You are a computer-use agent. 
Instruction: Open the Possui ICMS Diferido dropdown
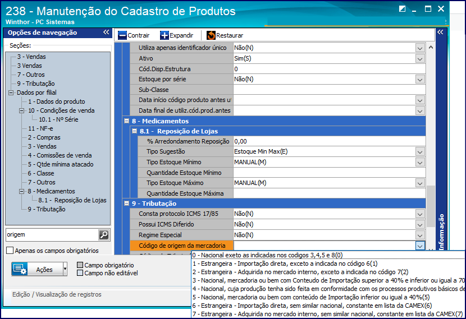(419, 225)
